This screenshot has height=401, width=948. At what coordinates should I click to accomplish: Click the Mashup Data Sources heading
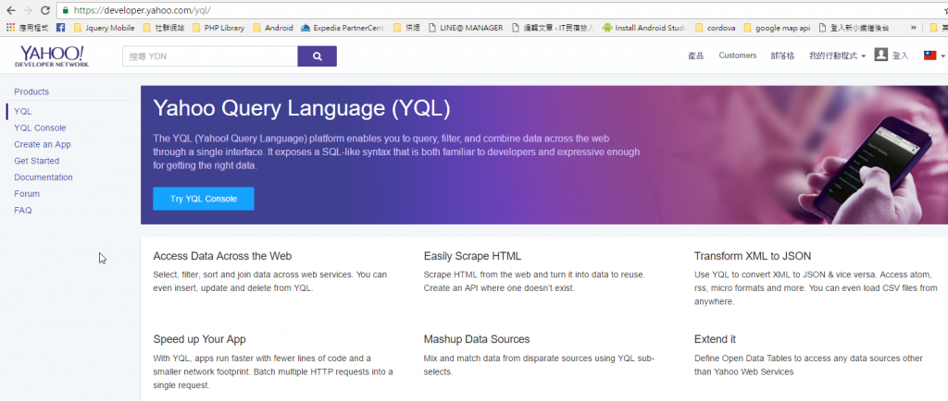pos(477,339)
